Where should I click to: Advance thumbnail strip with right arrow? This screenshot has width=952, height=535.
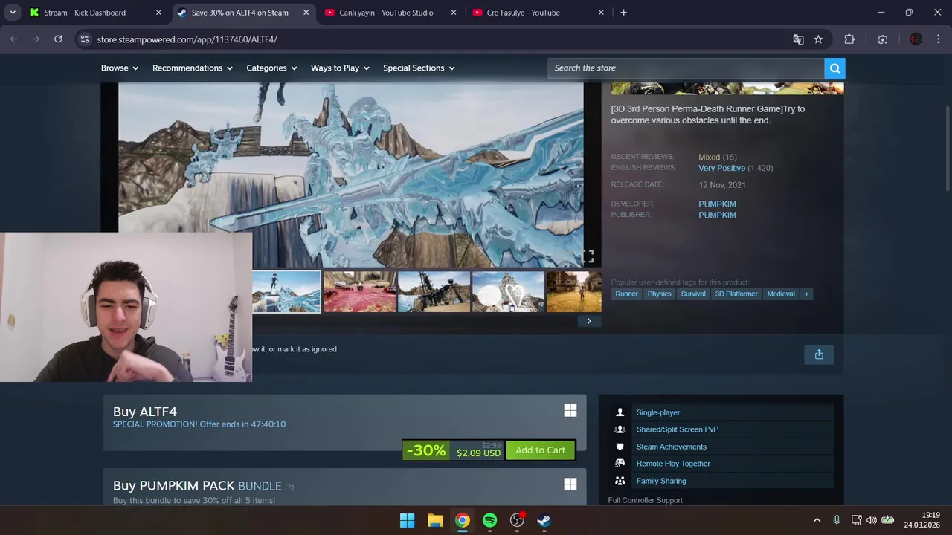point(589,321)
